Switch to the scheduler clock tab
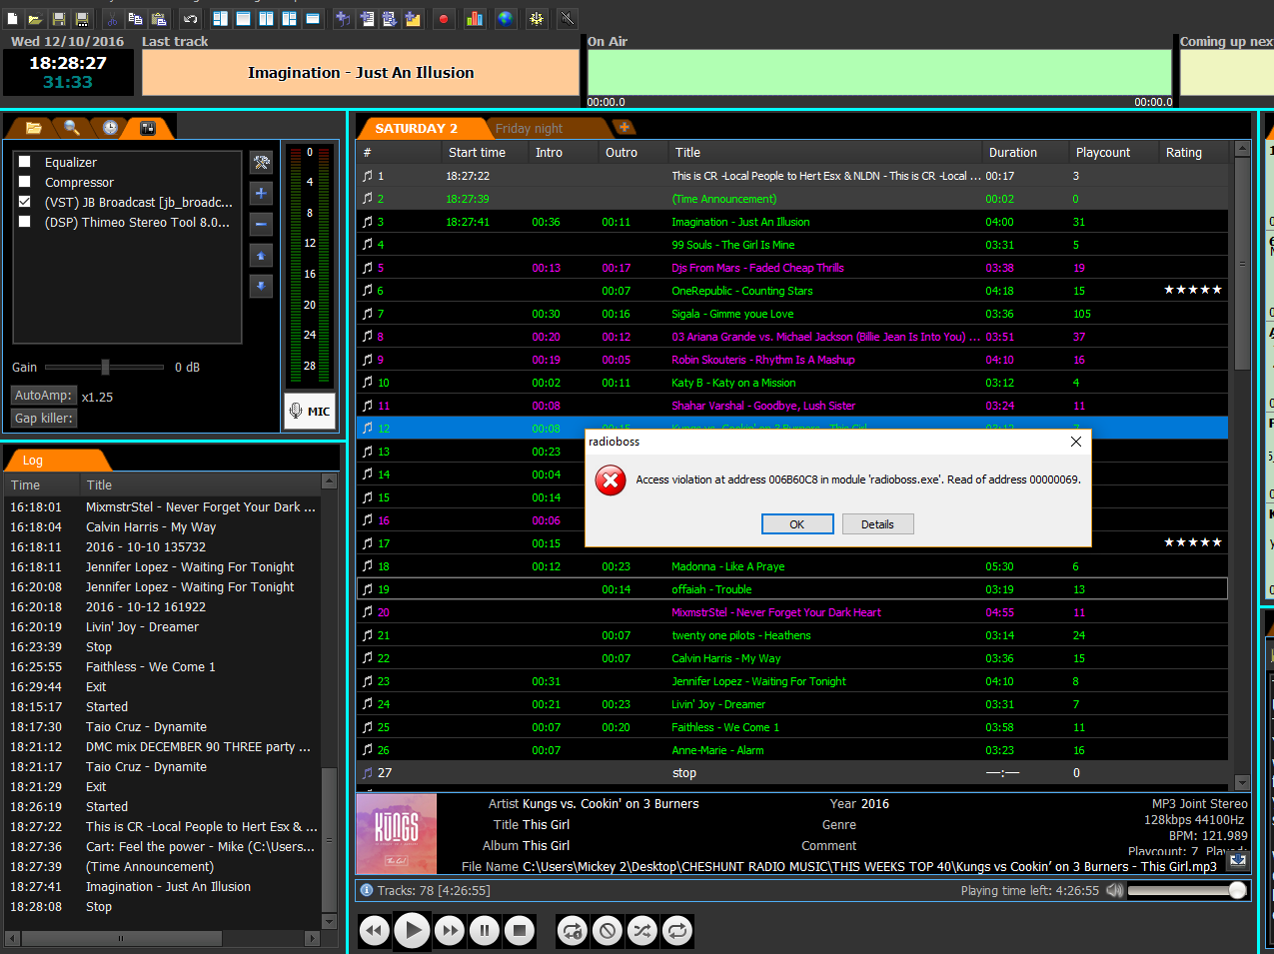This screenshot has width=1274, height=954. click(x=110, y=128)
